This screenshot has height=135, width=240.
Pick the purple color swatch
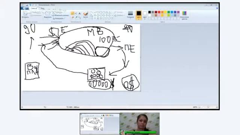point(178,12)
